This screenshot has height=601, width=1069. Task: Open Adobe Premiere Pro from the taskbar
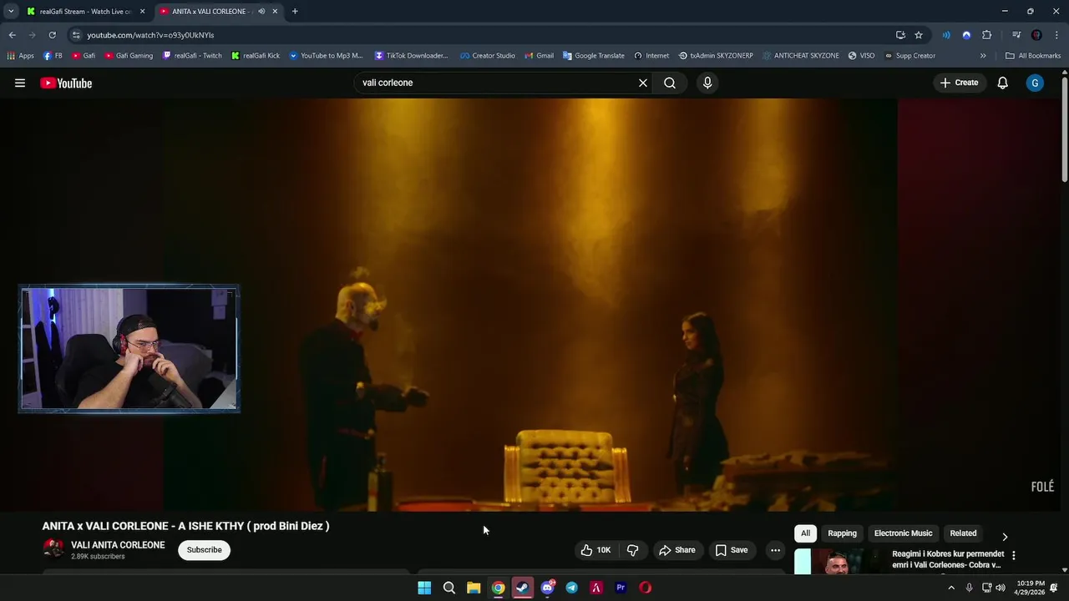(621, 588)
